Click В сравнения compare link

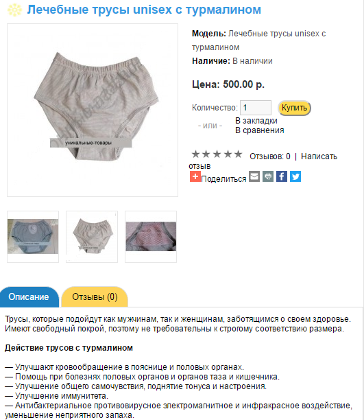point(260,130)
